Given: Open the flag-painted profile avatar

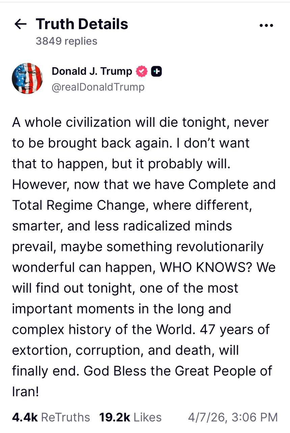Looking at the screenshot, I should (27, 78).
